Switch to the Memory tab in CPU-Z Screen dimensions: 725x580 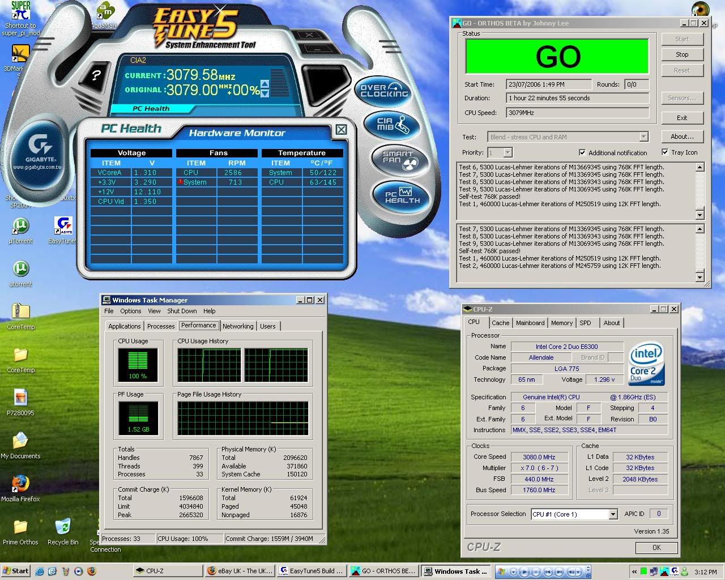coord(562,323)
